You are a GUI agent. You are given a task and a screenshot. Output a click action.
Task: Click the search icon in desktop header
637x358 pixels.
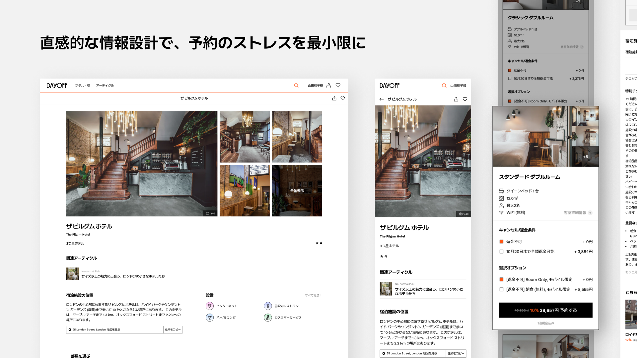click(296, 86)
